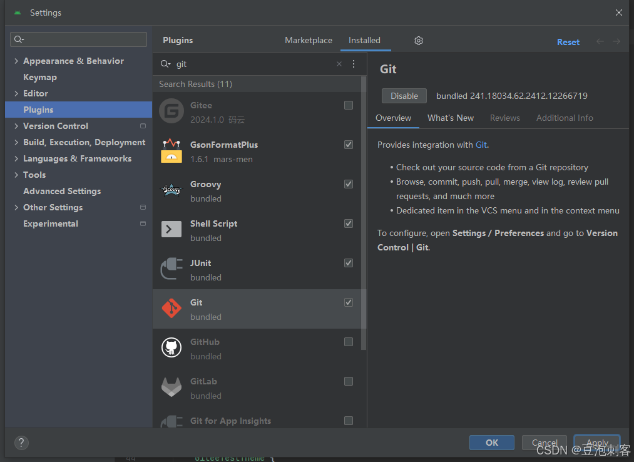The width and height of the screenshot is (634, 462).
Task: Click the Groovy plugin icon
Action: 171,190
